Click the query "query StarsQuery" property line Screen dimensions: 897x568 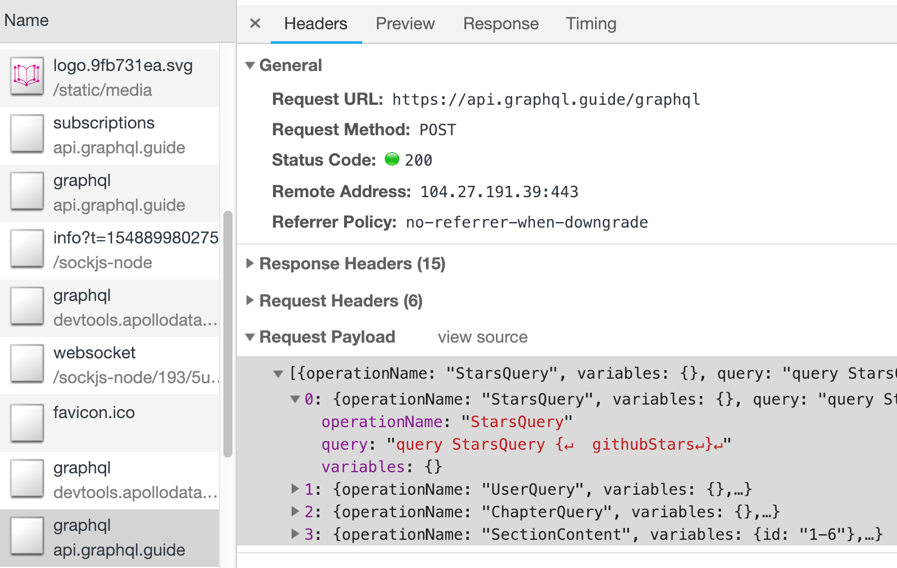tap(526, 445)
